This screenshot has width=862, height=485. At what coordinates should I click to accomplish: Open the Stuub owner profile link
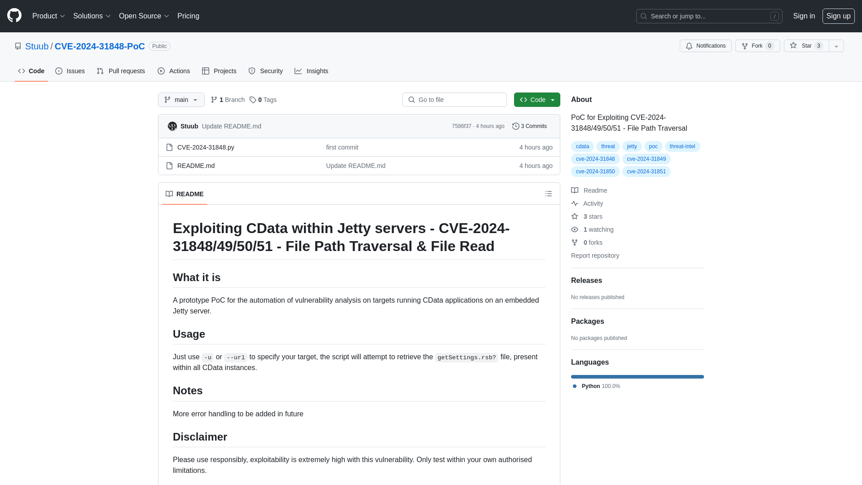(x=37, y=46)
